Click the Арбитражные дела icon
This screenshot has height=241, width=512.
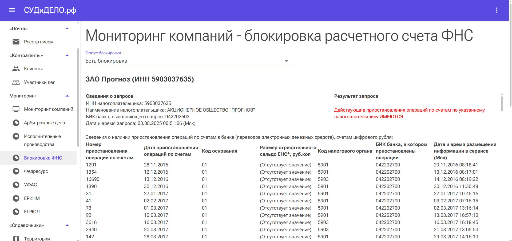point(16,123)
